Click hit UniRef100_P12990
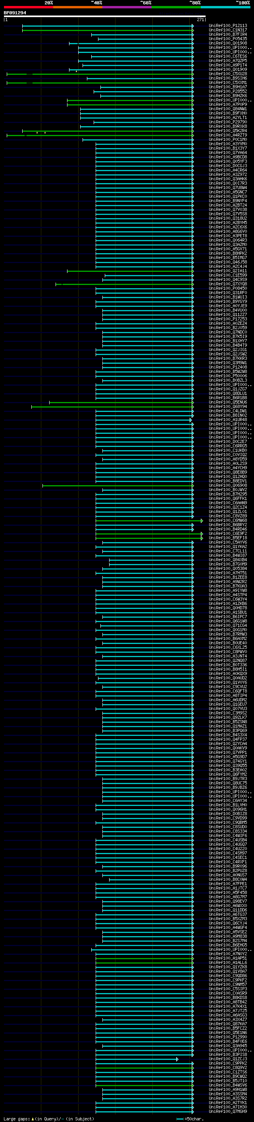 tap(228, 1037)
